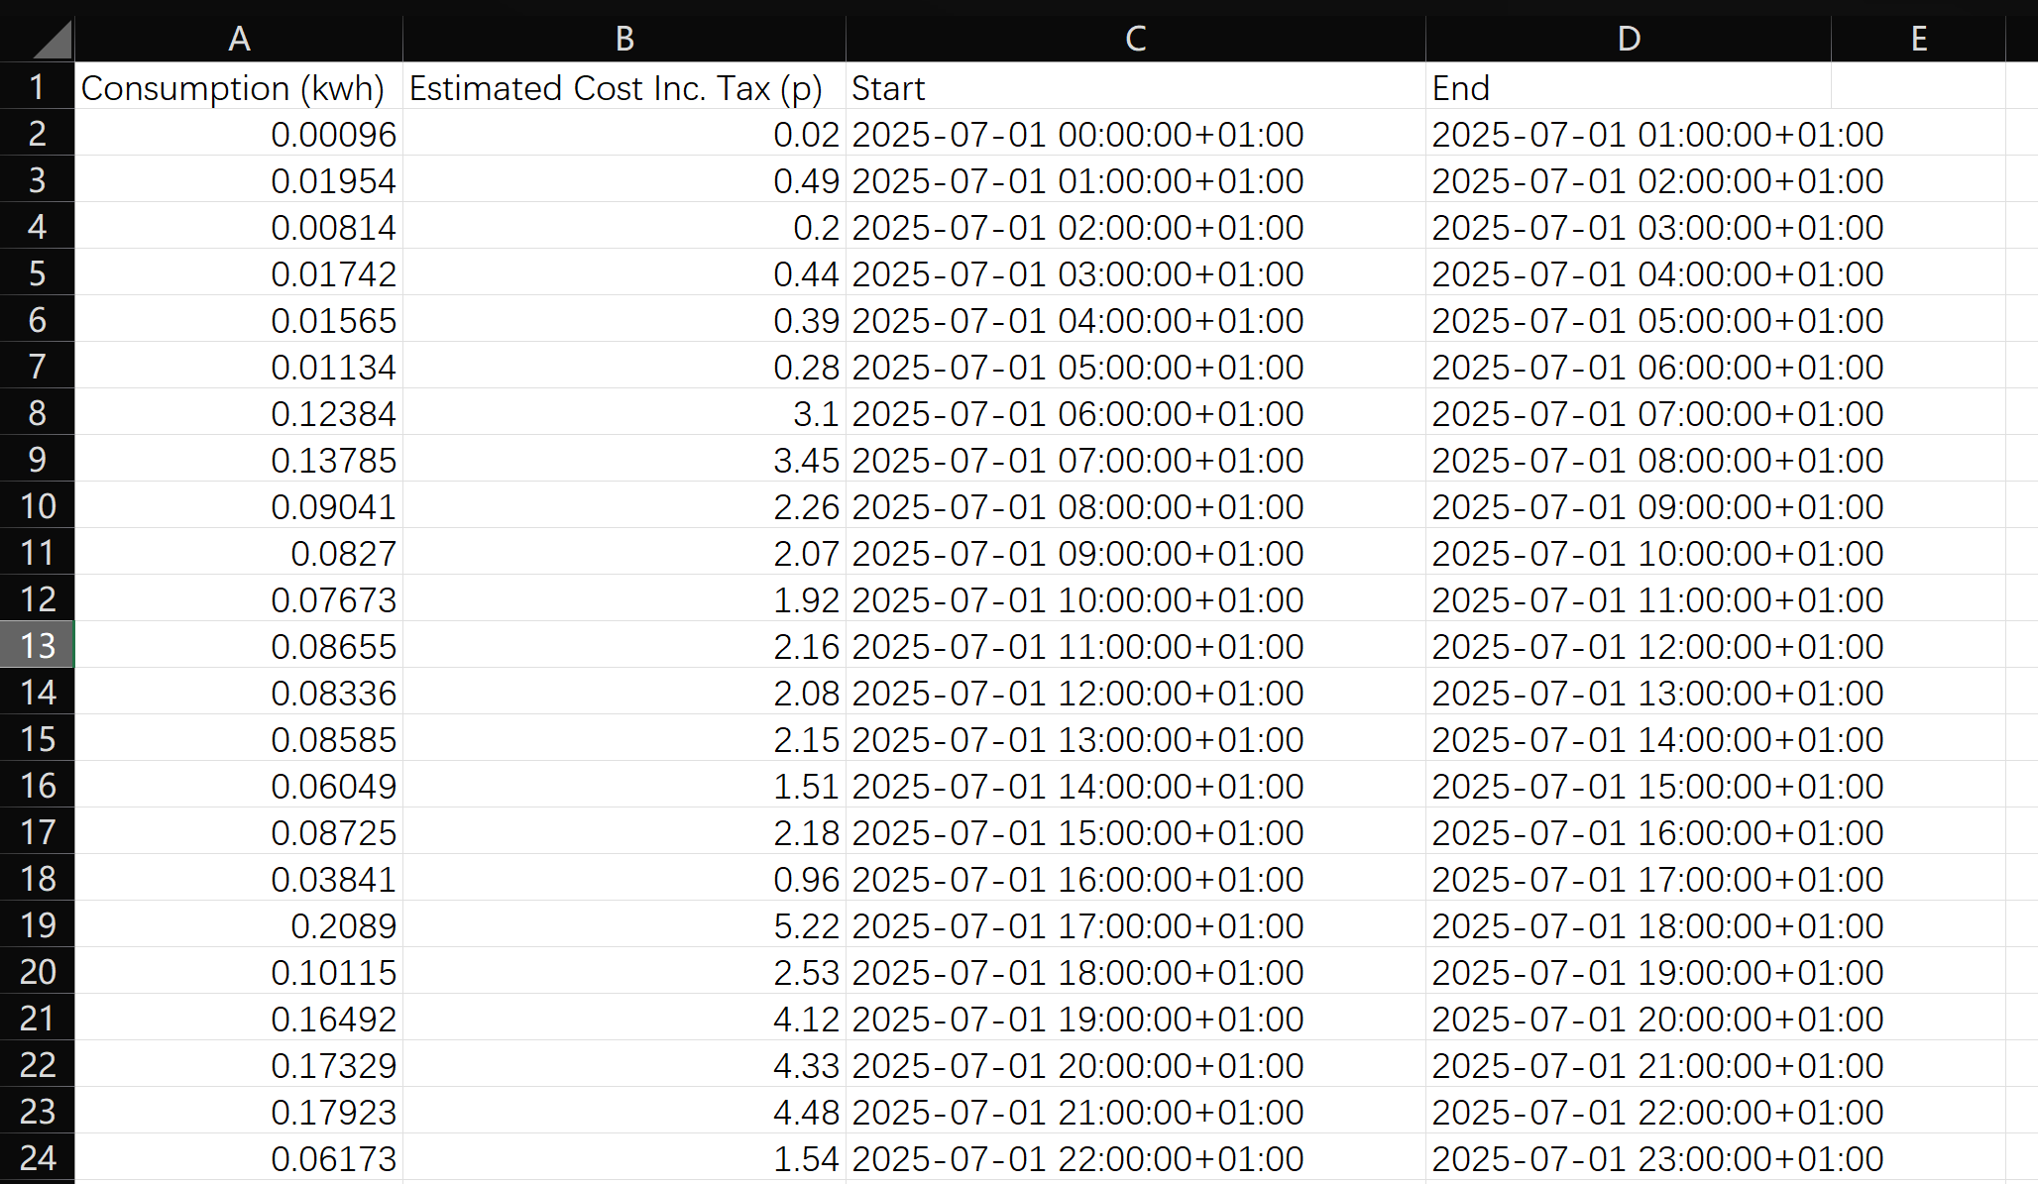Select cell with cost value 5.22
This screenshot has width=2038, height=1184.
click(624, 925)
